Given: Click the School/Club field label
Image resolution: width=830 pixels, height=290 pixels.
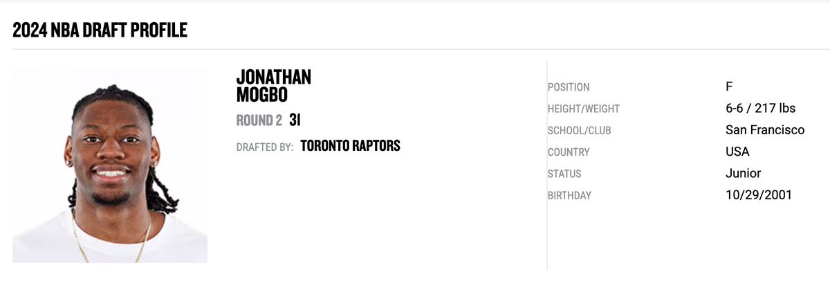Looking at the screenshot, I should [580, 130].
